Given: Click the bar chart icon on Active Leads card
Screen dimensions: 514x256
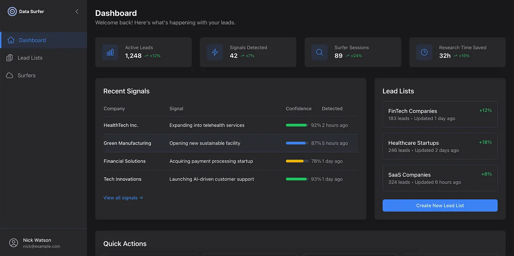Looking at the screenshot, I should pyautogui.click(x=110, y=52).
